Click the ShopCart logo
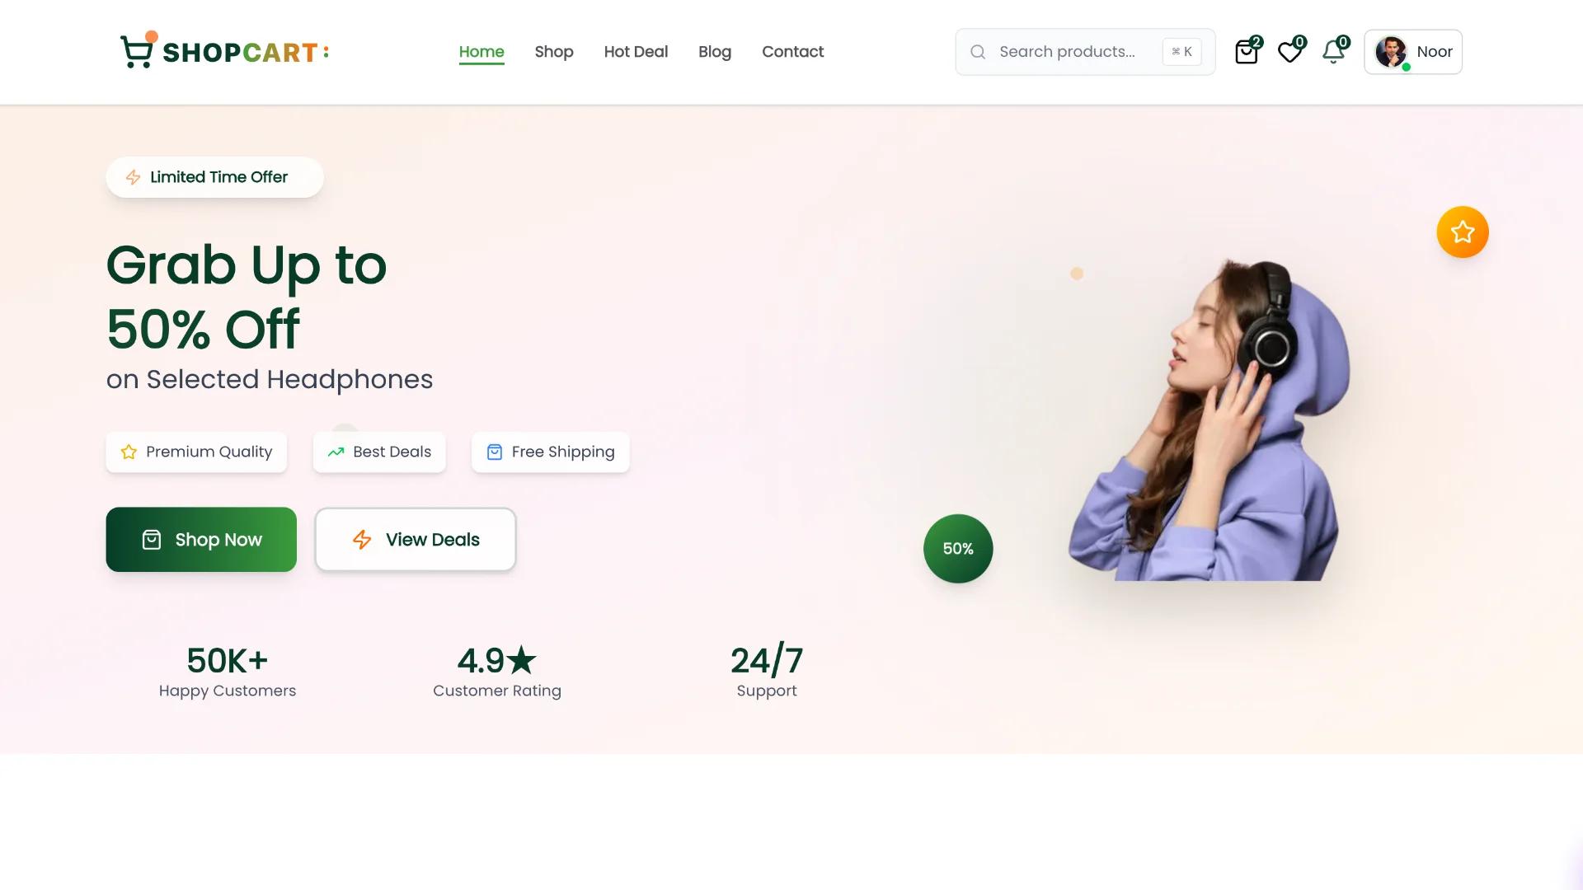 pos(224,51)
